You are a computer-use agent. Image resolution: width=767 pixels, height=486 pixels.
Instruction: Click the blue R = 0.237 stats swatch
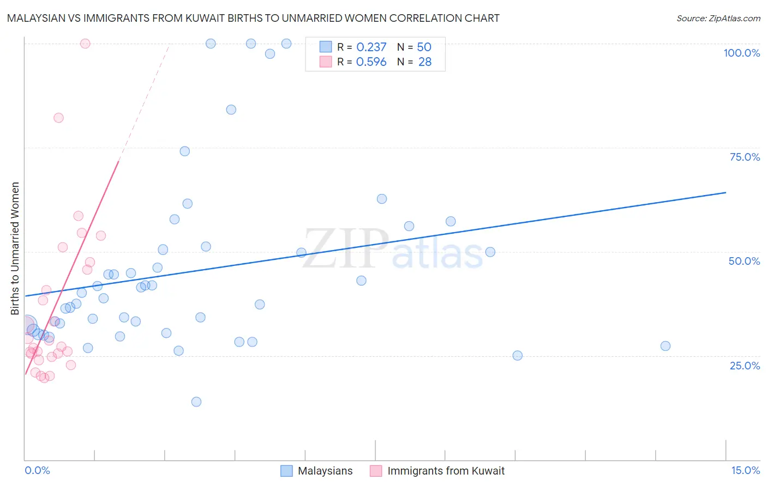pyautogui.click(x=326, y=47)
